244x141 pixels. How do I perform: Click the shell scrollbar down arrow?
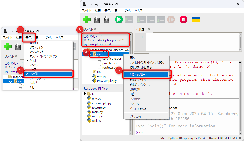(x=240, y=133)
